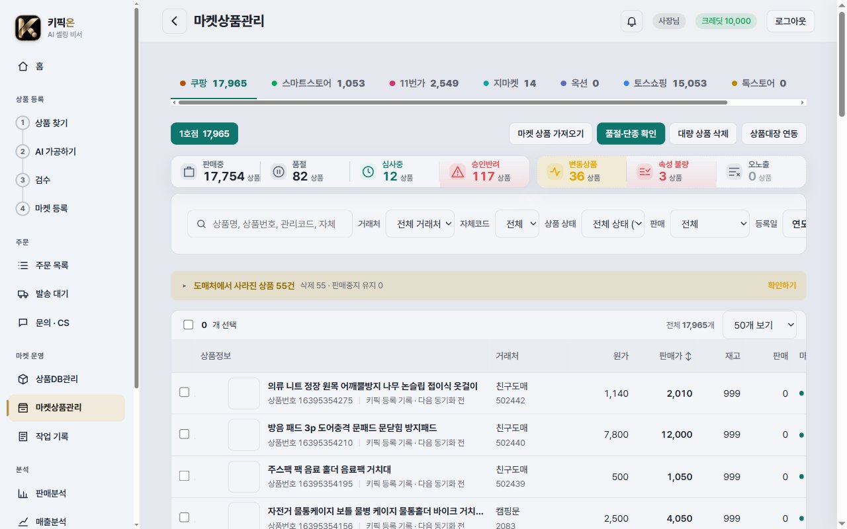Click the 작업 기록 document icon
The image size is (847, 529).
(23, 436)
